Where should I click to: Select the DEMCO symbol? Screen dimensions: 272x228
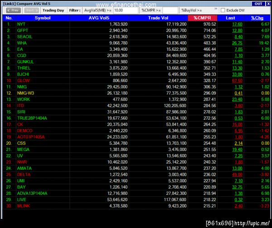pyautogui.click(x=24, y=131)
